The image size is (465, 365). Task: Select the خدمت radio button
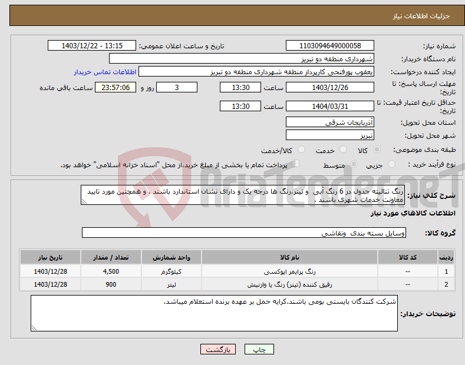coord(343,150)
